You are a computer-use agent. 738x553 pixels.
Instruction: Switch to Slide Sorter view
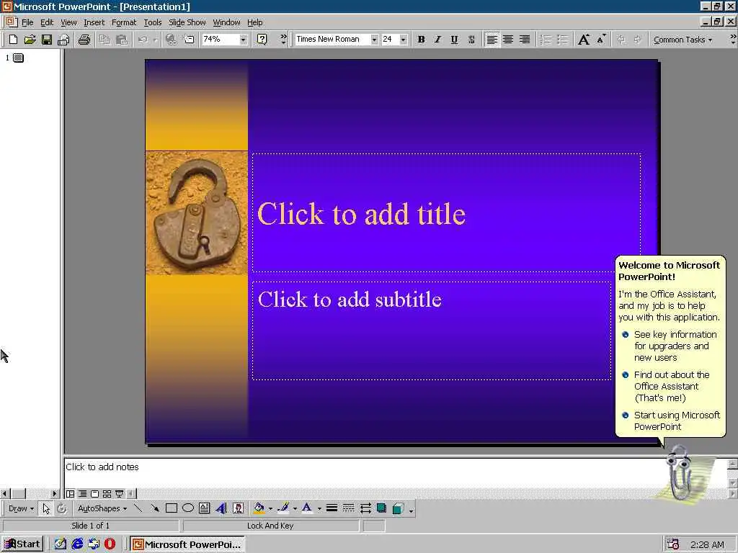click(x=107, y=494)
